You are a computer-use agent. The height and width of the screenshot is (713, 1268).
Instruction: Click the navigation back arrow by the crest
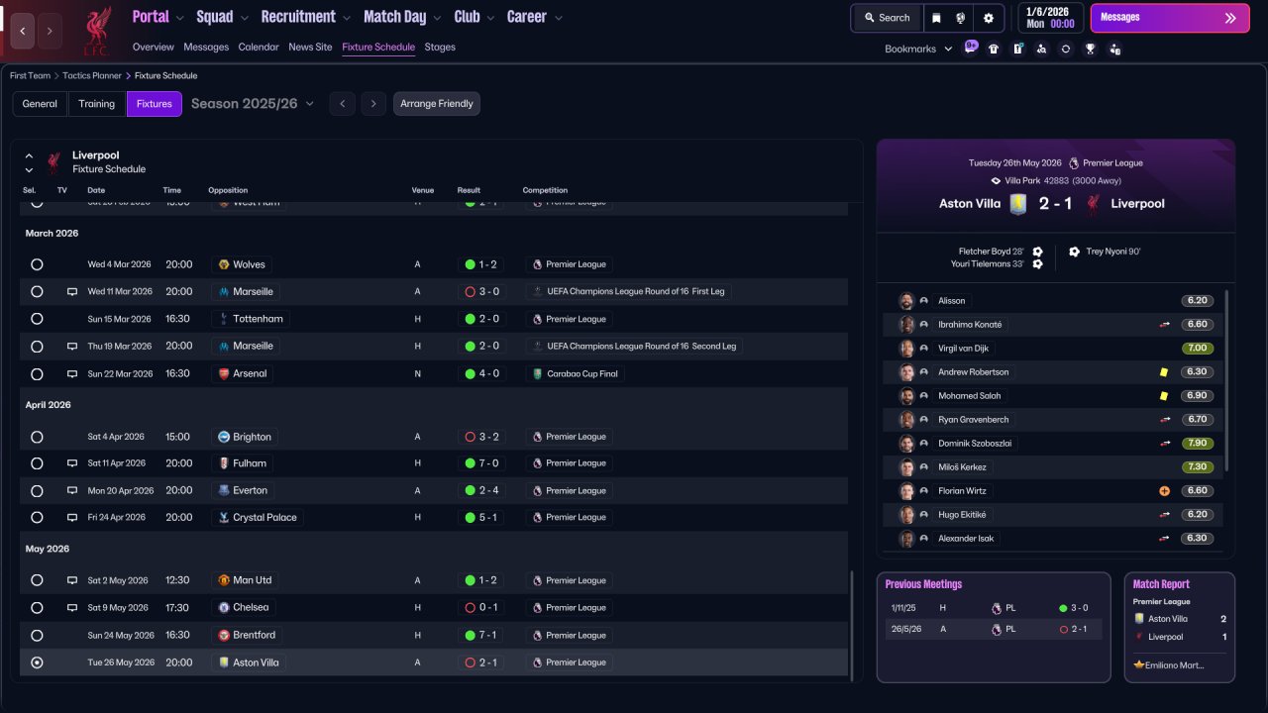23,31
